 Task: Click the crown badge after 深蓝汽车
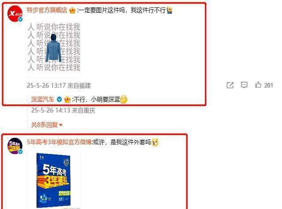point(67,100)
